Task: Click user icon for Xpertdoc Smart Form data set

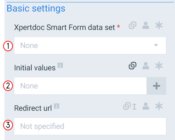Action: pos(146,25)
